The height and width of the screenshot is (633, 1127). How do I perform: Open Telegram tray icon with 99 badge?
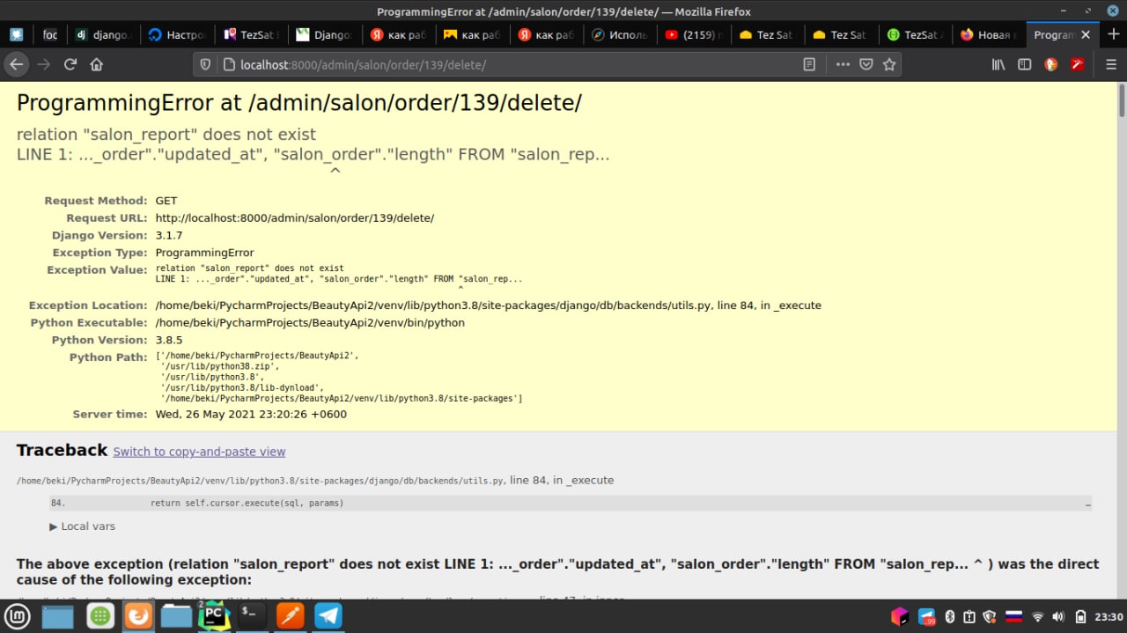click(x=927, y=616)
